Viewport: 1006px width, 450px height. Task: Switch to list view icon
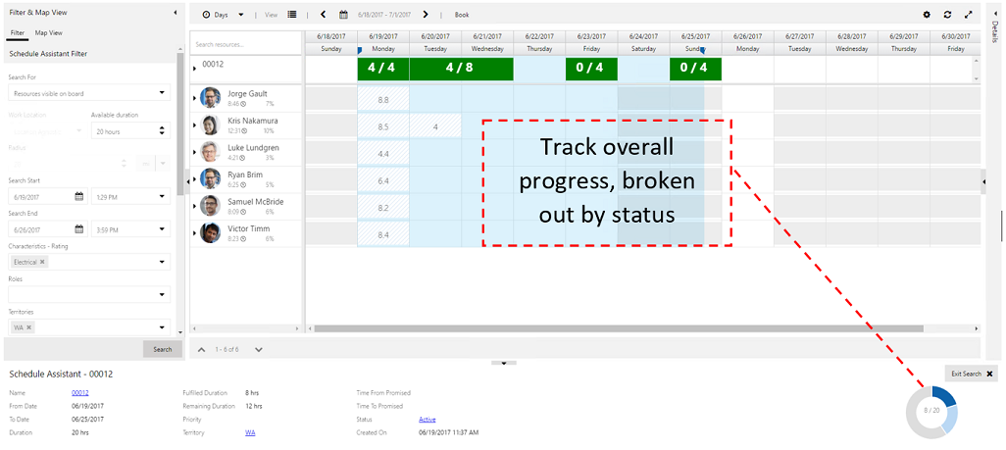(292, 15)
